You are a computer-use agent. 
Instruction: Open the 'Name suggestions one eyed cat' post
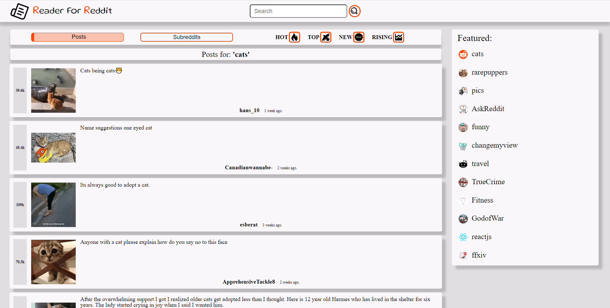coord(116,128)
